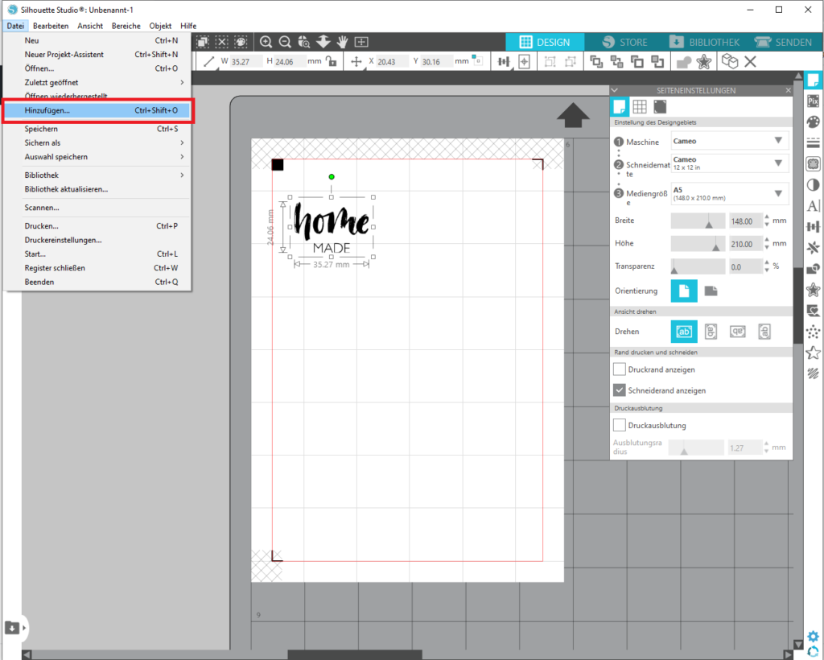824x660 pixels.
Task: Click the Breite value field 148.00
Action: coord(743,221)
